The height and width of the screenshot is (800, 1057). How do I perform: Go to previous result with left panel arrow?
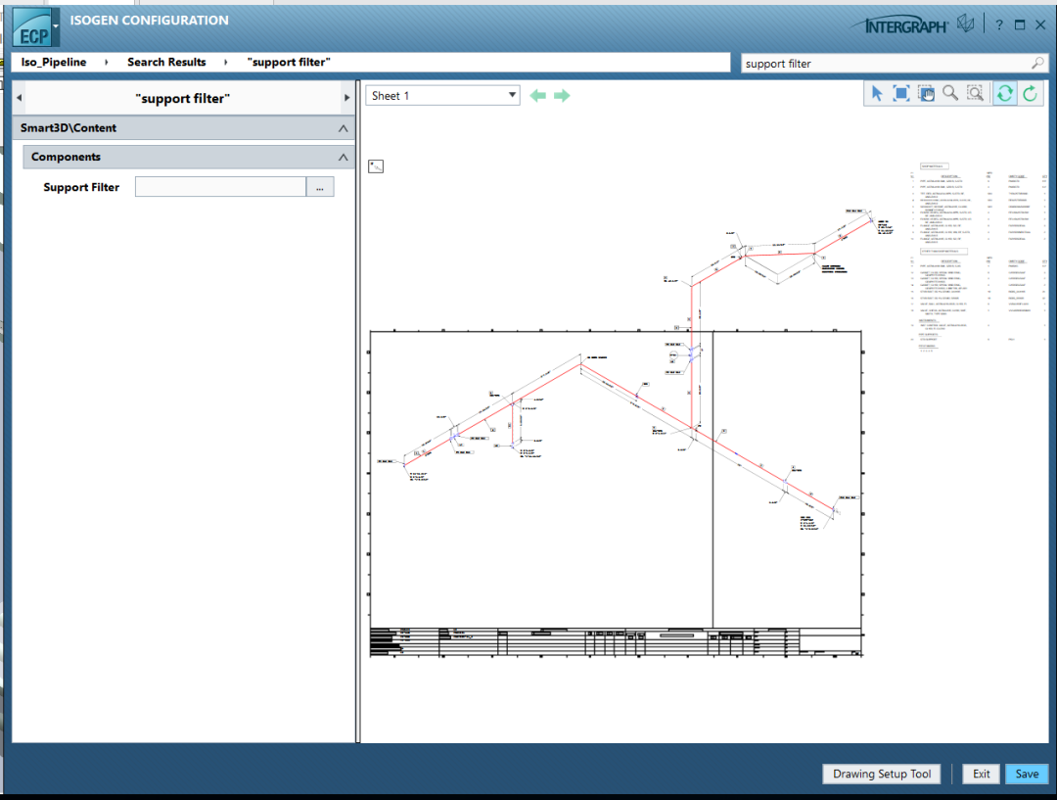coord(19,98)
